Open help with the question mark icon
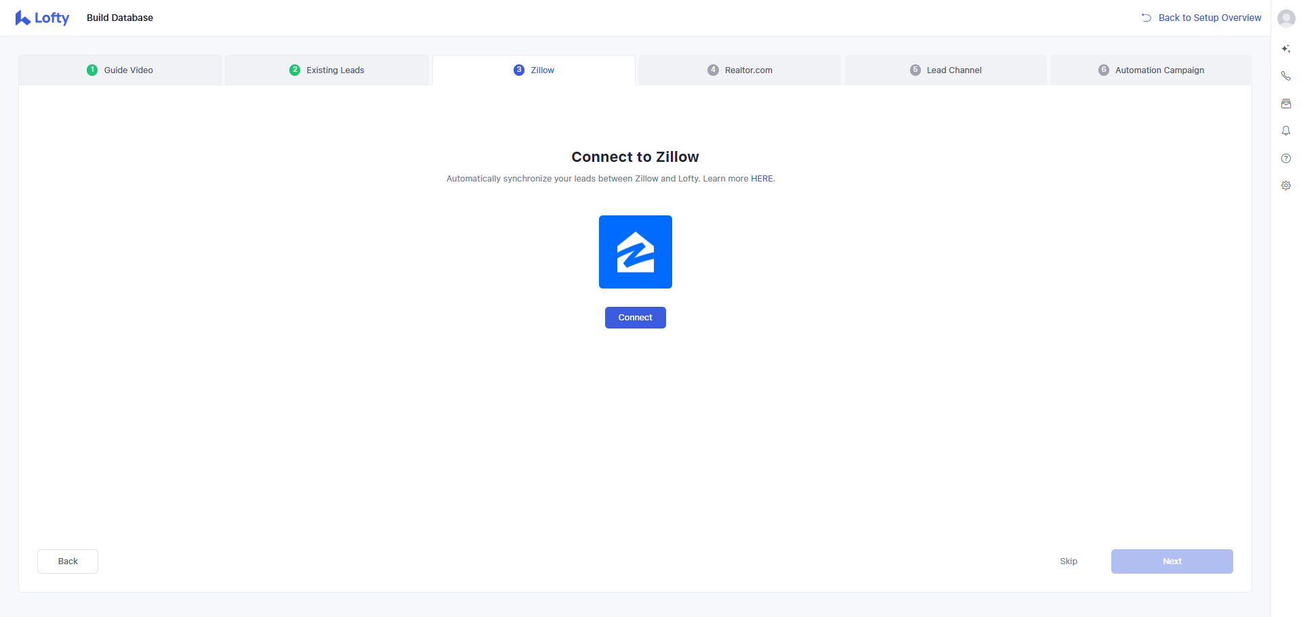 pos(1285,158)
